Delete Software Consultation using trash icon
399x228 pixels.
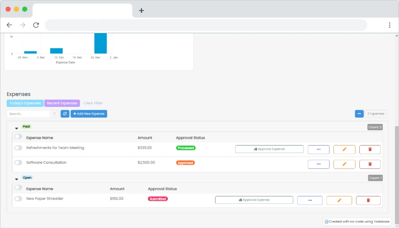point(370,164)
